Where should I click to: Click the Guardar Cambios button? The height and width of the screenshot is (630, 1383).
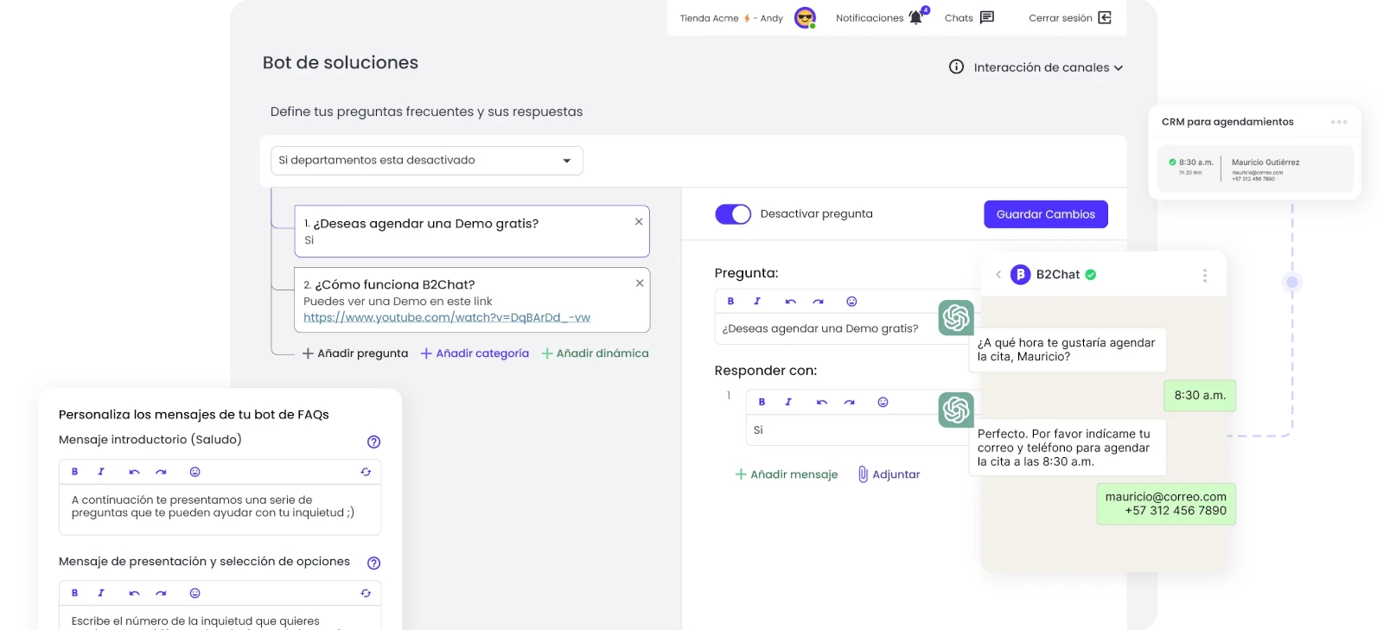[x=1046, y=214]
